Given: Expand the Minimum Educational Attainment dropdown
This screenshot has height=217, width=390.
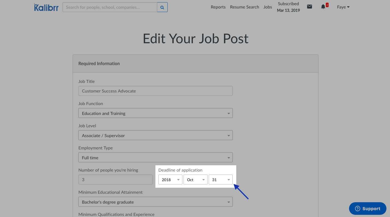Looking at the screenshot, I should coord(155,202).
